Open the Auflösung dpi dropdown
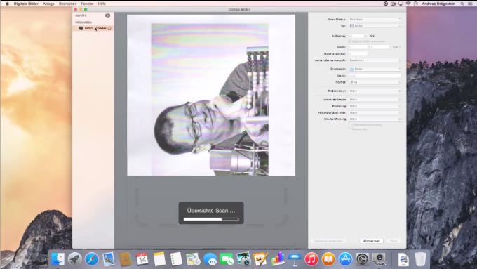Viewport: 477px width, 269px height. coord(358,36)
